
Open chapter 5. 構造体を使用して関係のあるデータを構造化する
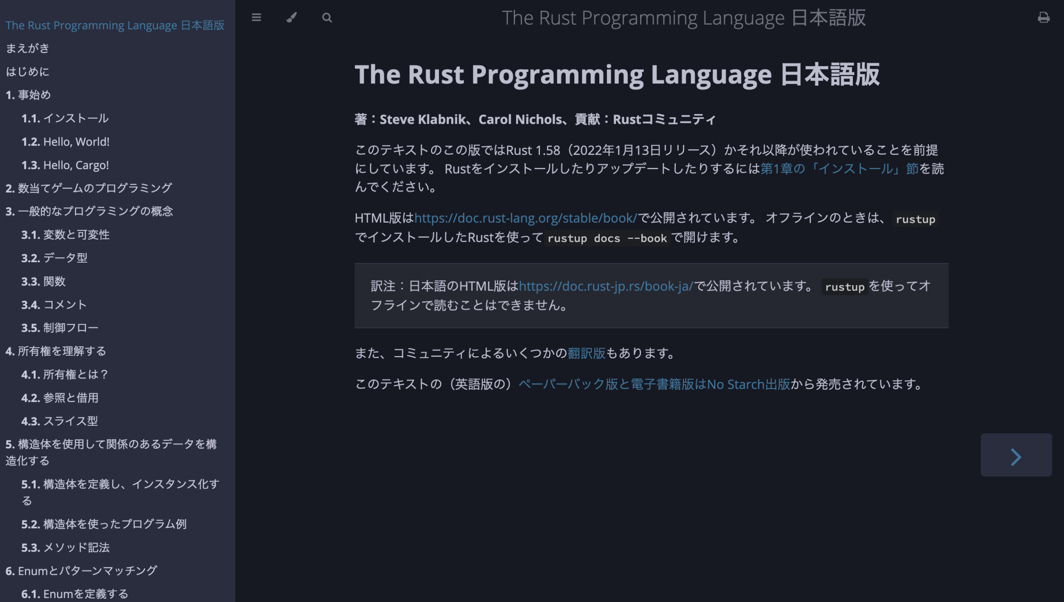click(x=111, y=452)
